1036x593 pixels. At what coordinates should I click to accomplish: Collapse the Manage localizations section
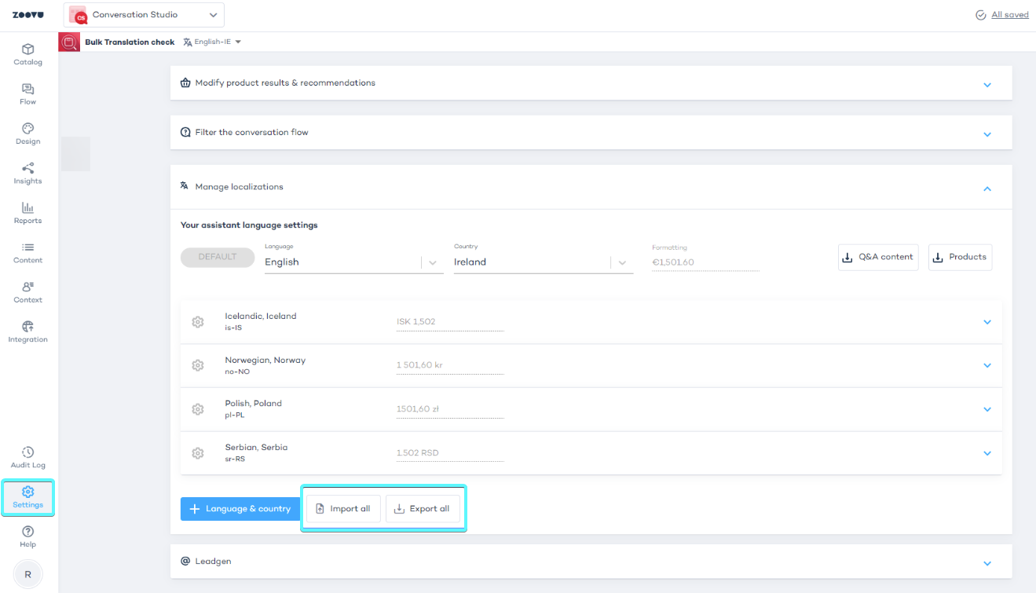(x=987, y=189)
